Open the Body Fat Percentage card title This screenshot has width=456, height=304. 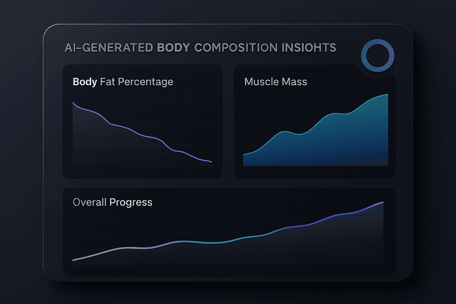coord(123,82)
